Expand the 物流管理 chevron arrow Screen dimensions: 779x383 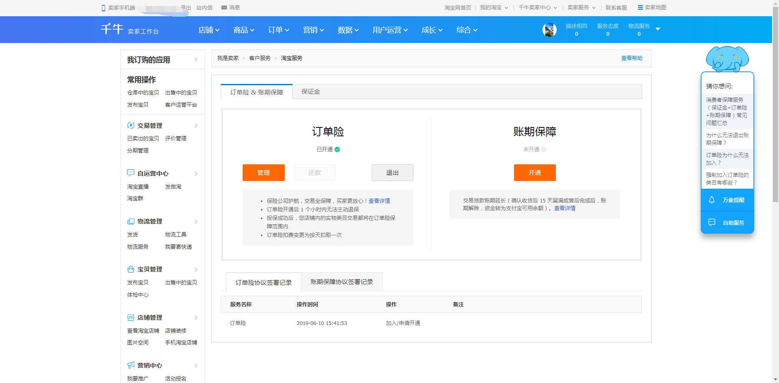[x=196, y=222]
